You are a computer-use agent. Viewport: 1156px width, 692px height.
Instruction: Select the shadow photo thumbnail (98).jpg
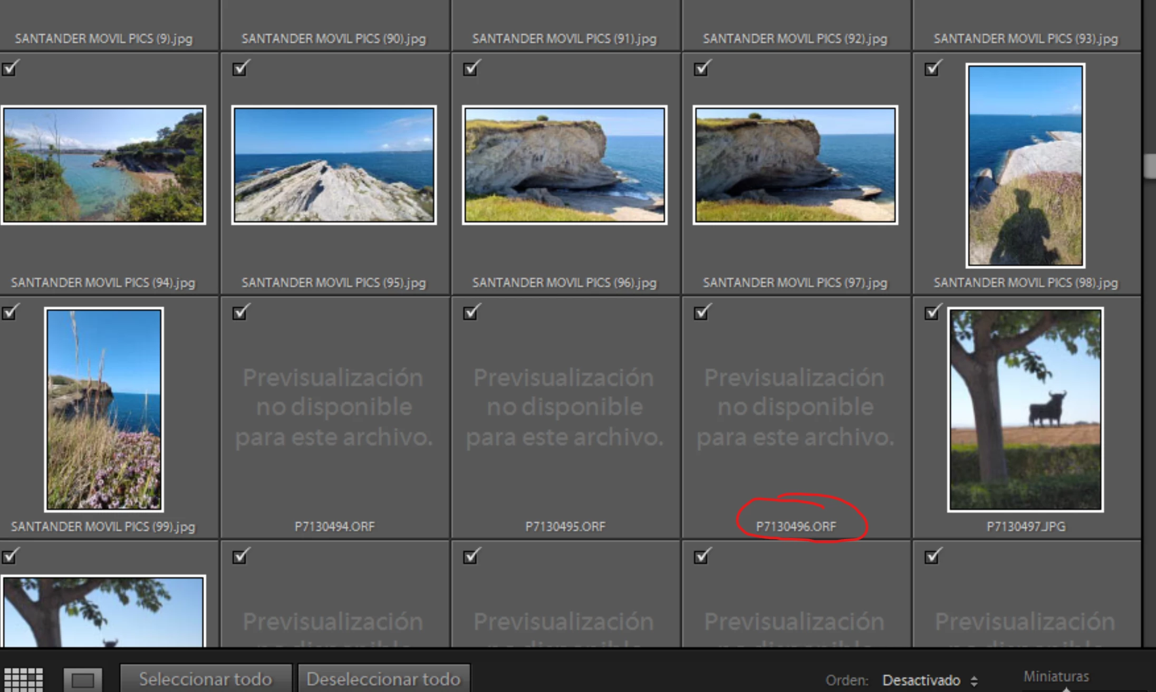(1025, 165)
